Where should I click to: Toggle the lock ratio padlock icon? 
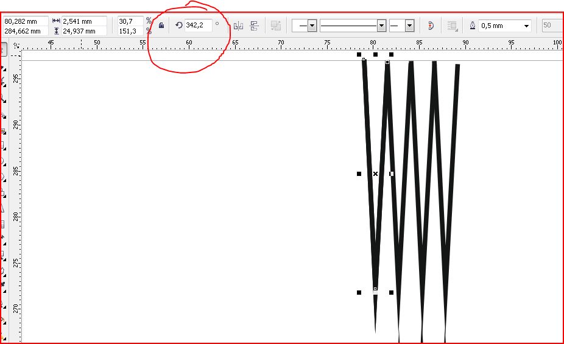(x=161, y=26)
